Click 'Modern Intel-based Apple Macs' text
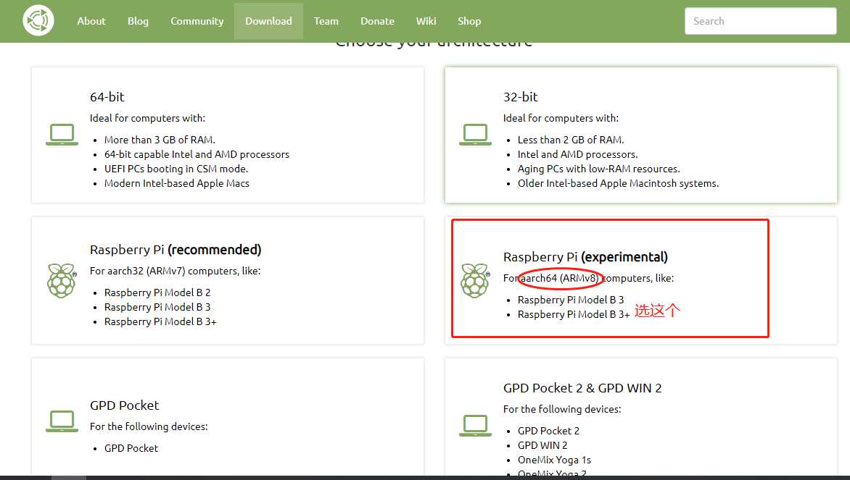 [x=177, y=183]
